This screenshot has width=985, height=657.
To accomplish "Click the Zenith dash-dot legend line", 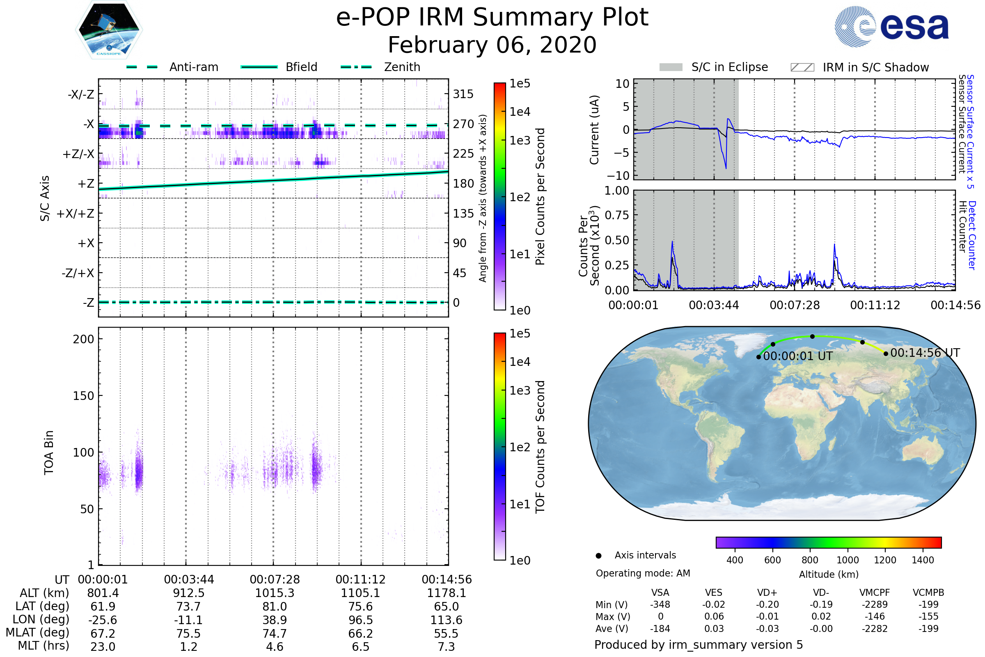I will click(x=356, y=67).
